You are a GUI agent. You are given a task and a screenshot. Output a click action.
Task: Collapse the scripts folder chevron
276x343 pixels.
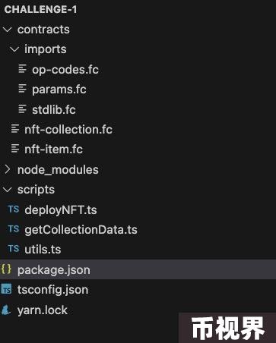(x=8, y=190)
